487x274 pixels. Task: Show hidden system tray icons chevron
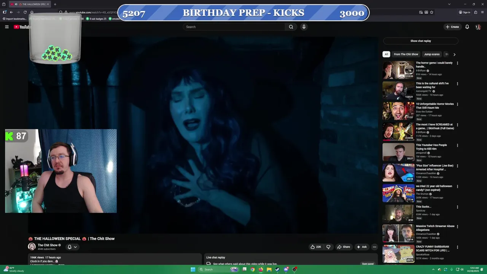pos(433,269)
